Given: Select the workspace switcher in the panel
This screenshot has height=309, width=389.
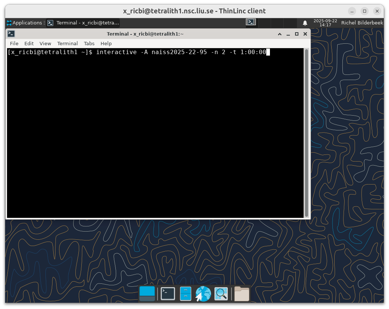Looking at the screenshot, I should [251, 22].
